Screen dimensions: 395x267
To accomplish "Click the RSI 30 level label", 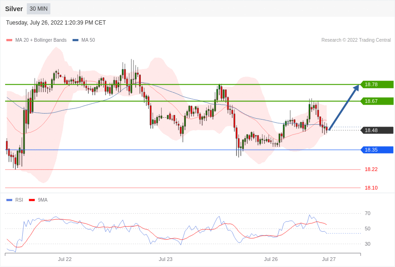I will click(x=368, y=244).
